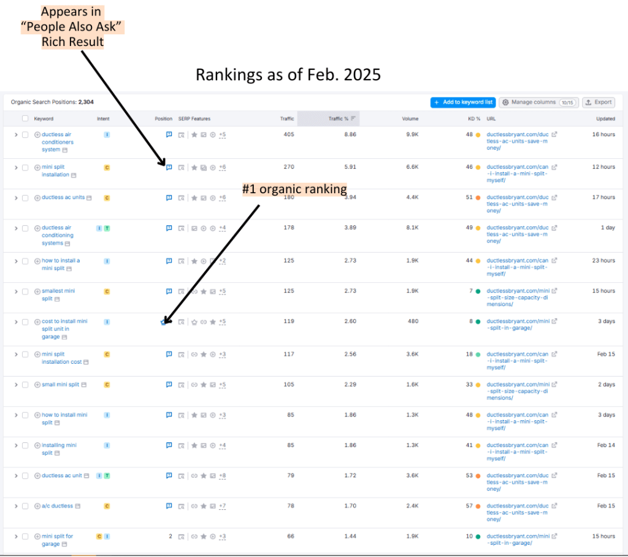This screenshot has height=557, width=628.
Task: Click the sort icon next to Traffic %
Action: (x=354, y=118)
